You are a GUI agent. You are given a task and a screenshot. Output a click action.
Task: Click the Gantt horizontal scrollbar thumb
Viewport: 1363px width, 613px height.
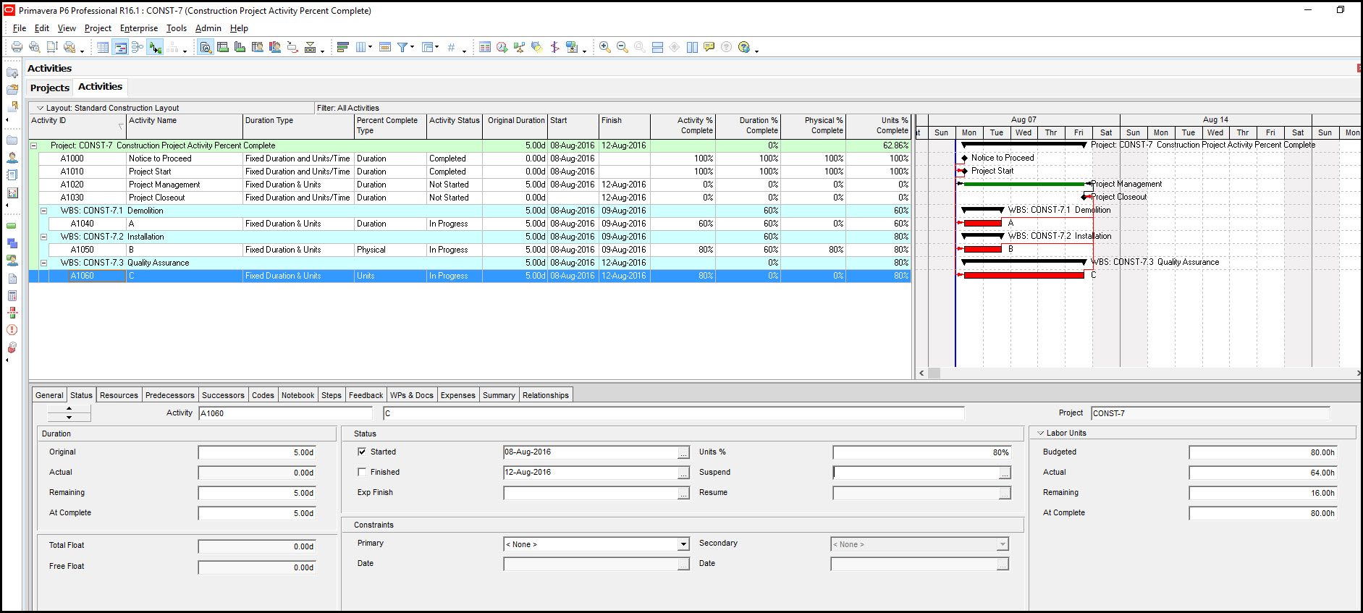(x=934, y=373)
